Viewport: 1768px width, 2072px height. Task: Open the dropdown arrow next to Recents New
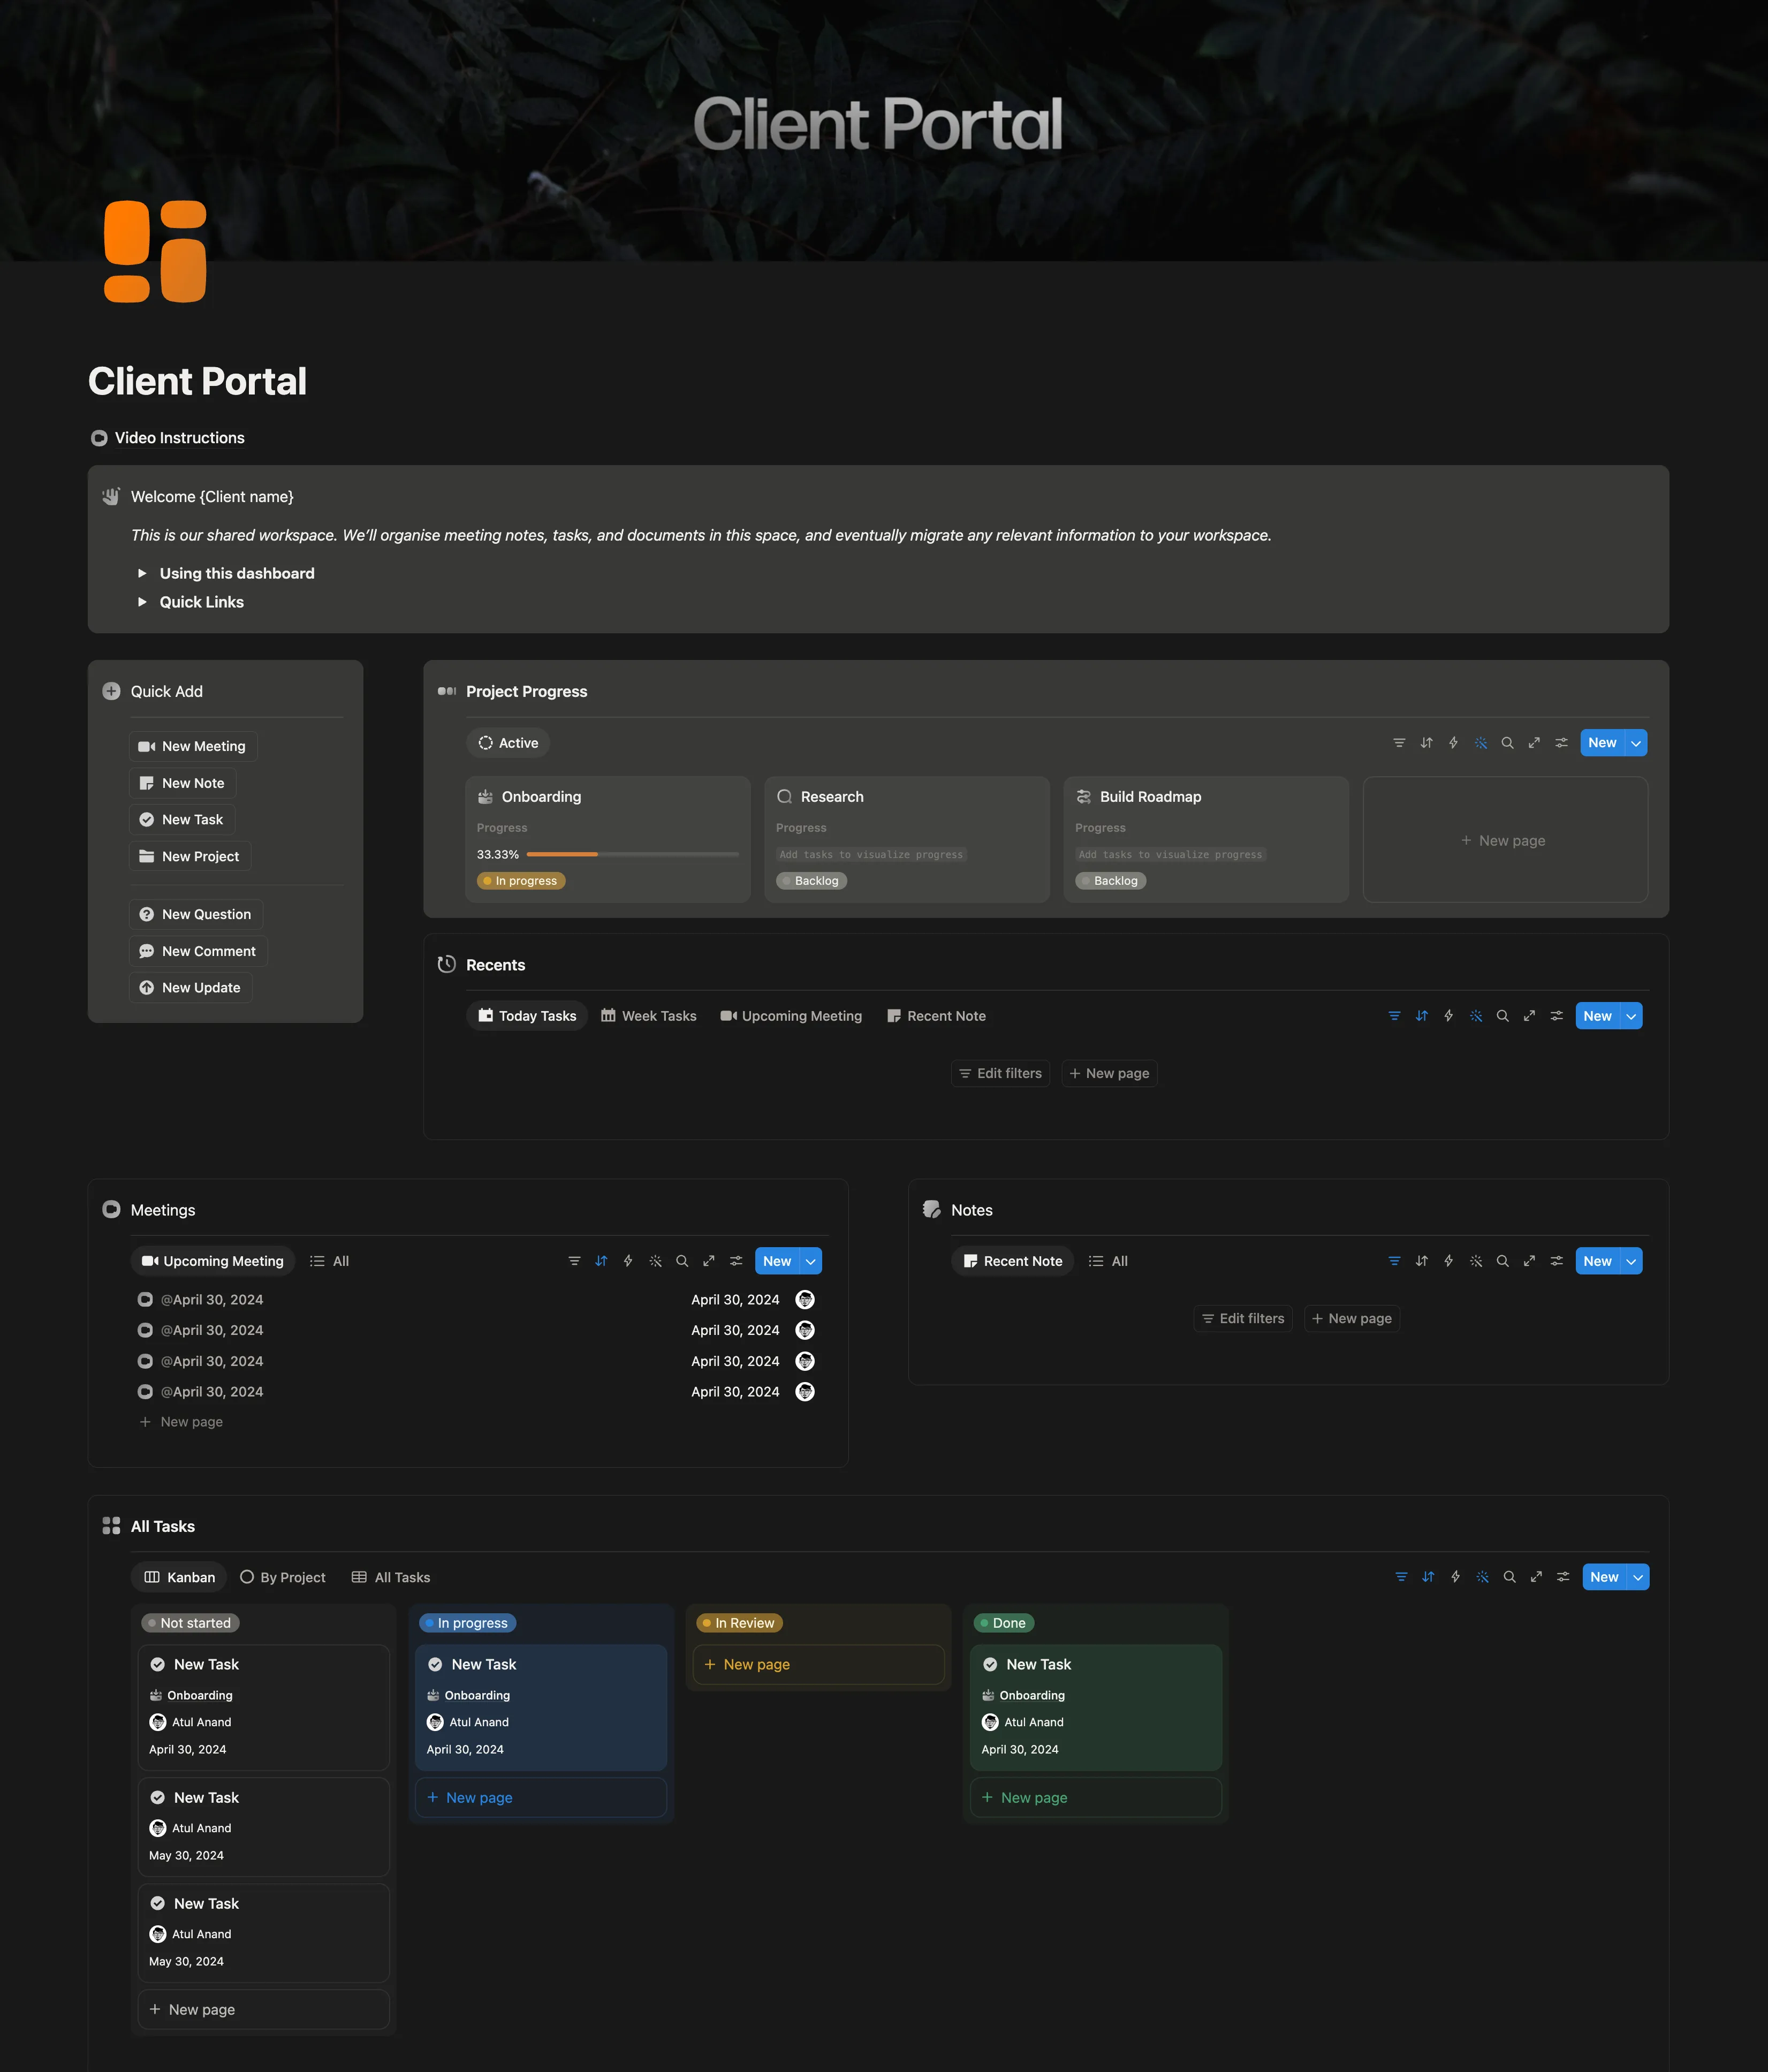coord(1631,1016)
